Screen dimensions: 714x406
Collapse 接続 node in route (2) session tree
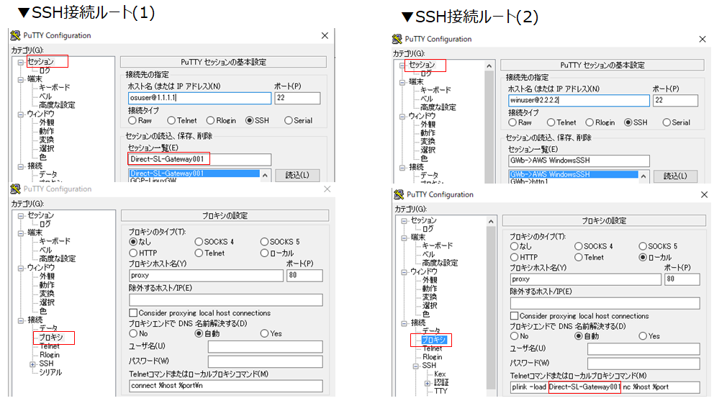(402, 167)
